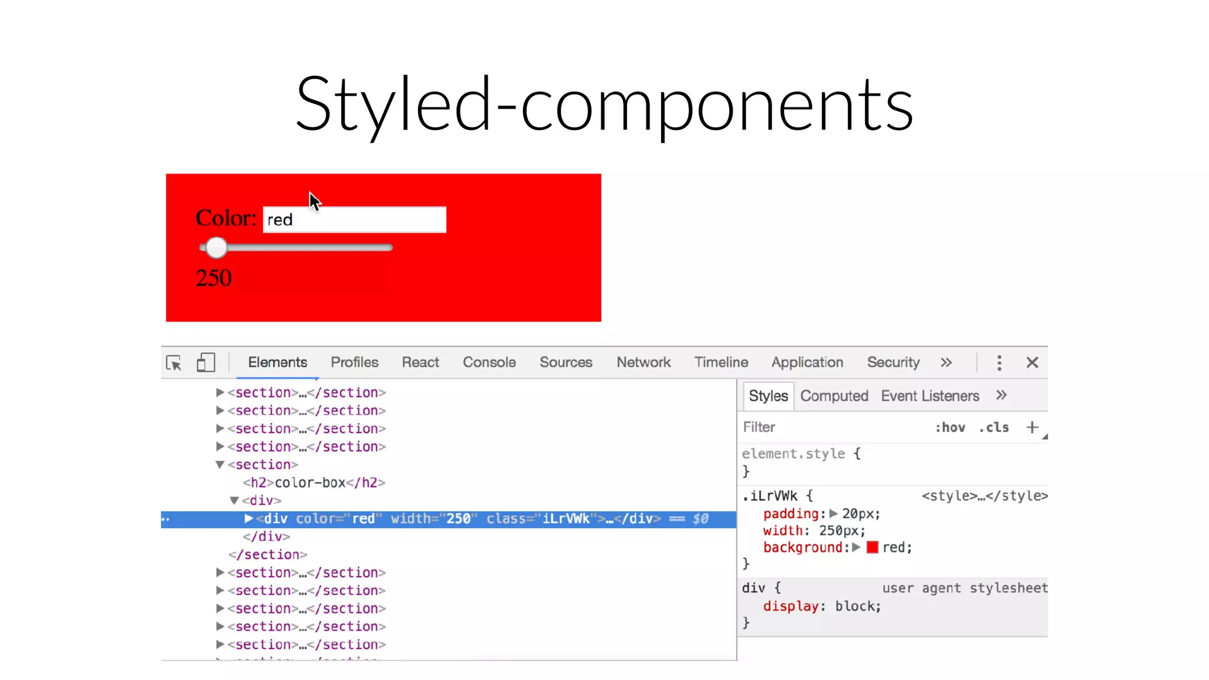The width and height of the screenshot is (1209, 680).
Task: Open the Application tab
Action: coord(807,362)
